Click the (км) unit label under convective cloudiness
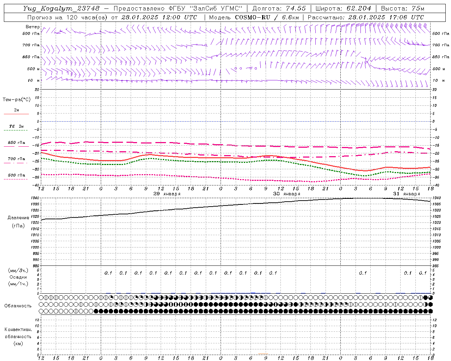The width and height of the screenshot is (451, 361). pos(18,343)
